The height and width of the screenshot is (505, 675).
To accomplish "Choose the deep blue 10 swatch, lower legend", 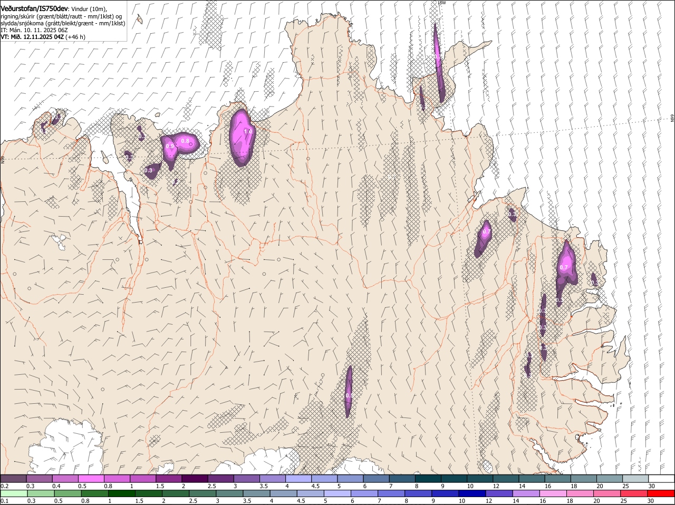I will (472, 493).
